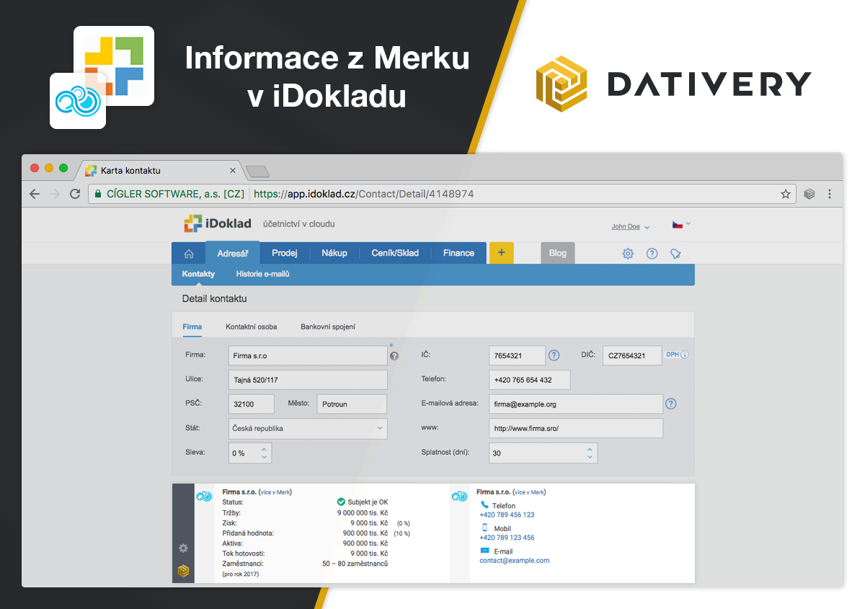Open 'více v Merk' link in right panel

(x=530, y=492)
